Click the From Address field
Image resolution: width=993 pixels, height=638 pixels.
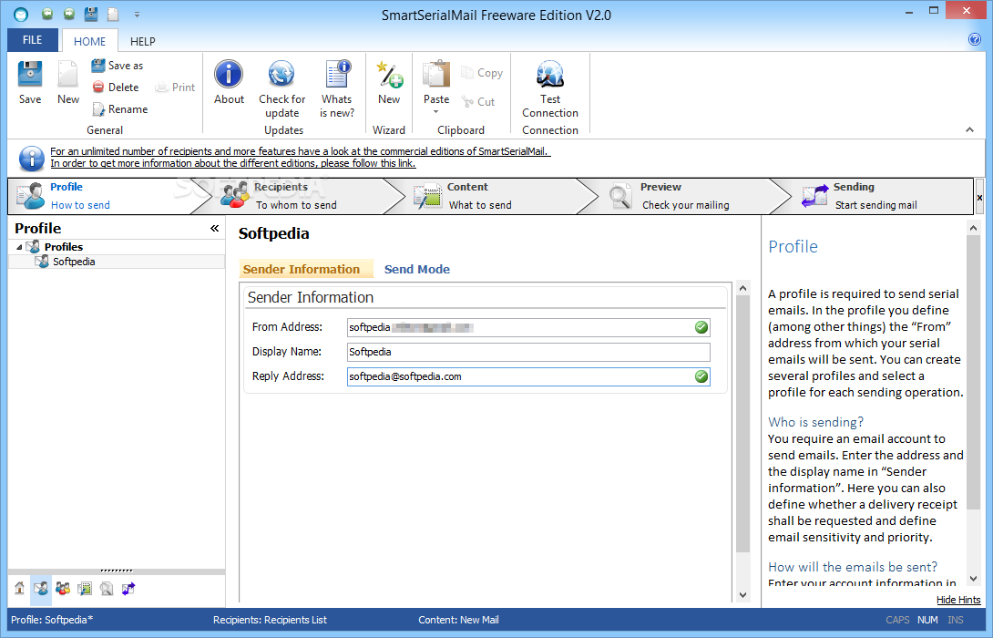(528, 327)
